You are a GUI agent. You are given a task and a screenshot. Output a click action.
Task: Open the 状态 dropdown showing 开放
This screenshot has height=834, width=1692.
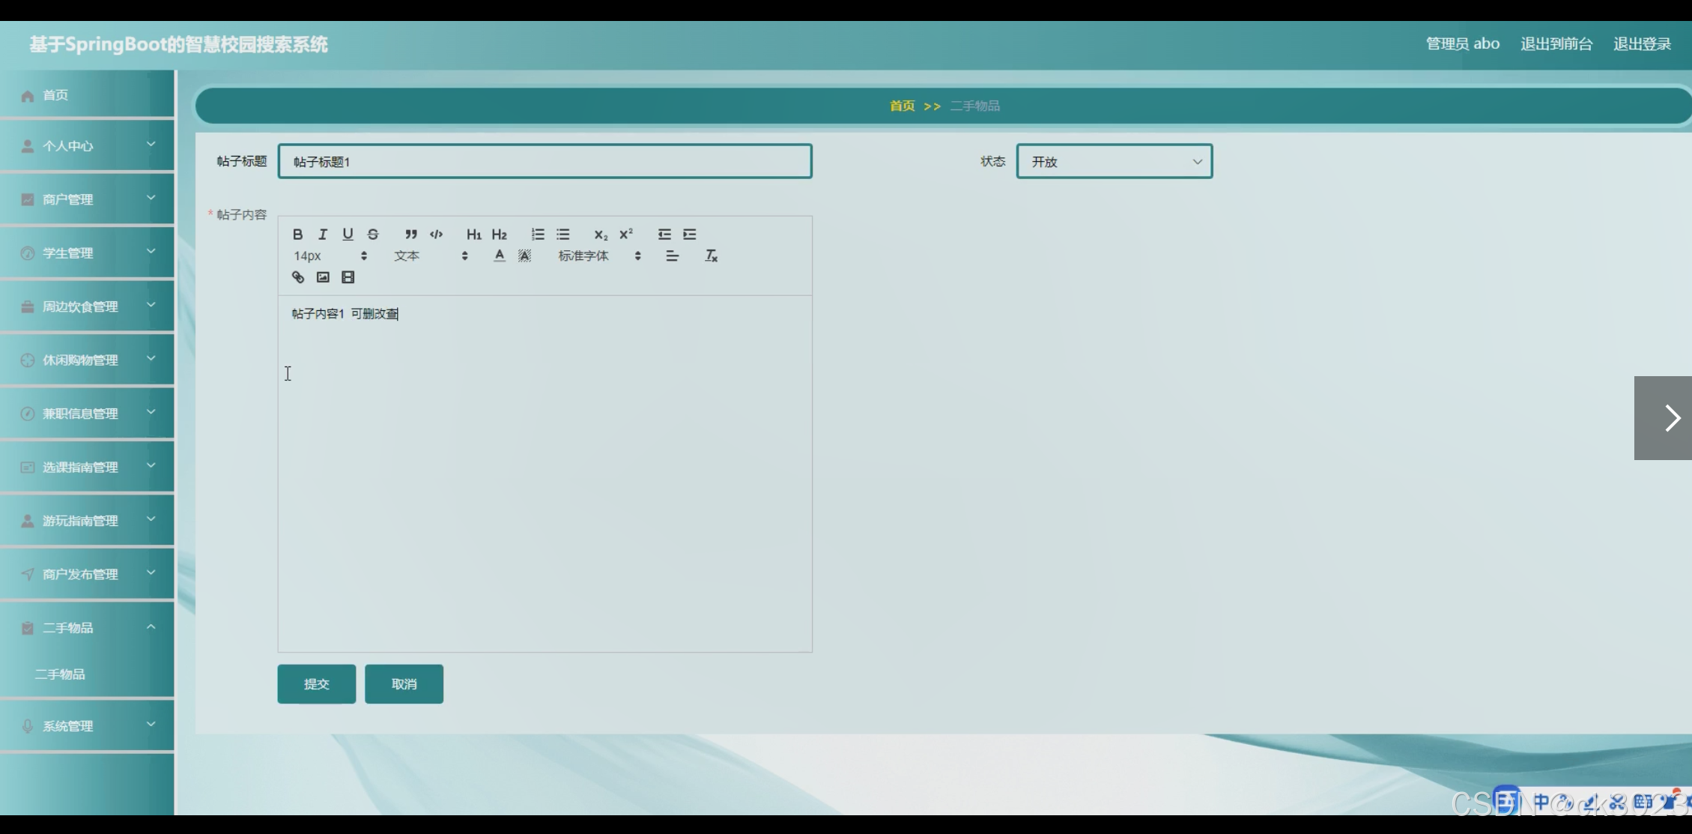1114,161
